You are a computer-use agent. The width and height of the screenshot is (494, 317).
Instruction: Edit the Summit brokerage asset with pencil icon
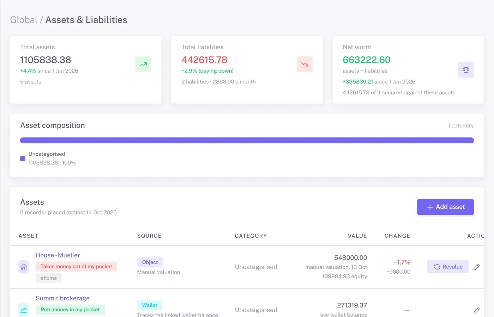476,310
